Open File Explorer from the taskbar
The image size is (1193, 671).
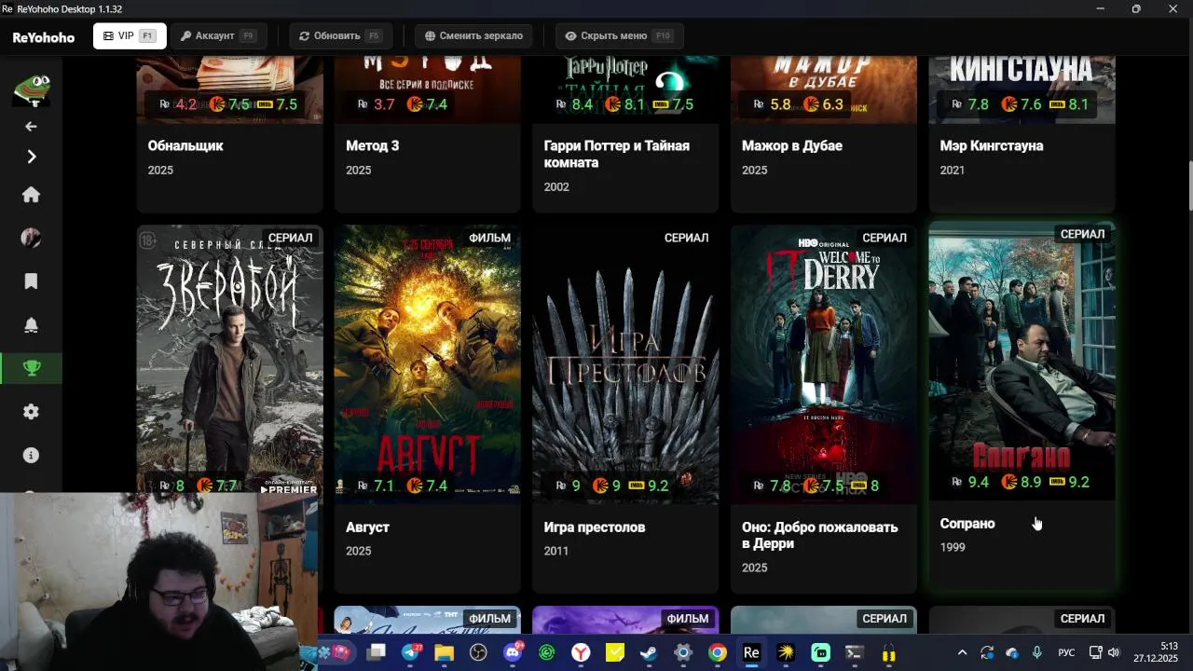[x=444, y=653]
